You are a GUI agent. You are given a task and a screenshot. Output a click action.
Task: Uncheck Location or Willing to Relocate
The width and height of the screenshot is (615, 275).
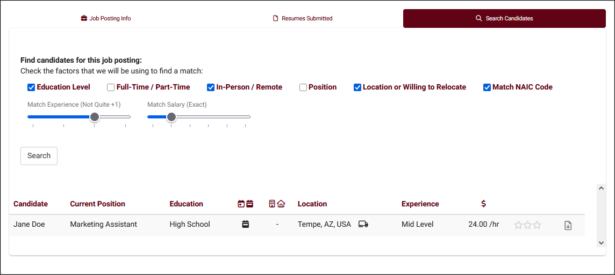pyautogui.click(x=357, y=87)
